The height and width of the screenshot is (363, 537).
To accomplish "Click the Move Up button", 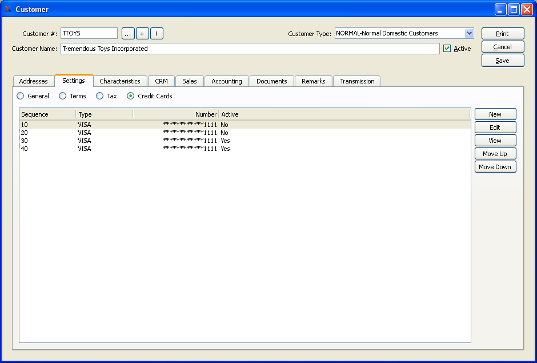I will click(x=495, y=154).
